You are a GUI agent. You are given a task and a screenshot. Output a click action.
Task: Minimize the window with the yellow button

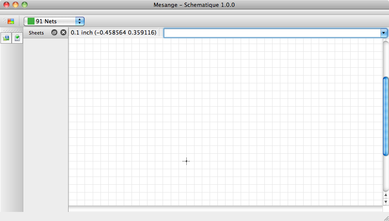click(x=16, y=5)
